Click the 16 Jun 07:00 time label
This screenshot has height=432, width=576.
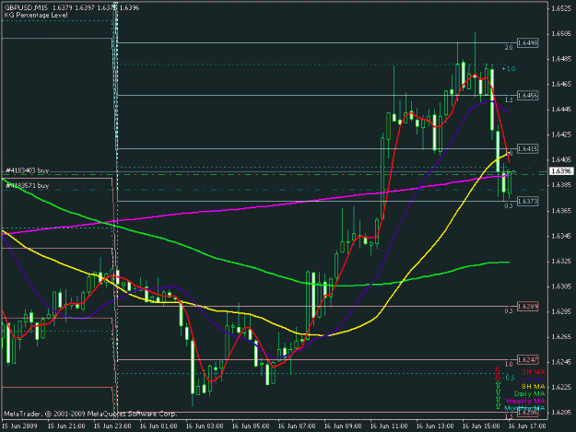pyautogui.click(x=297, y=426)
